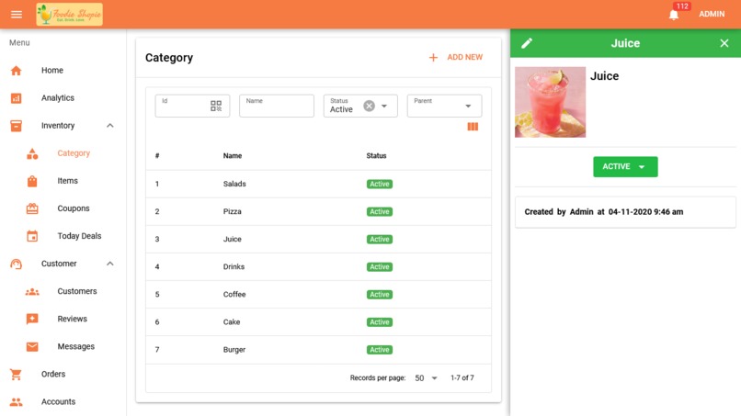Click the Items shopping bag icon
This screenshot has height=416, width=741.
[x=32, y=181]
